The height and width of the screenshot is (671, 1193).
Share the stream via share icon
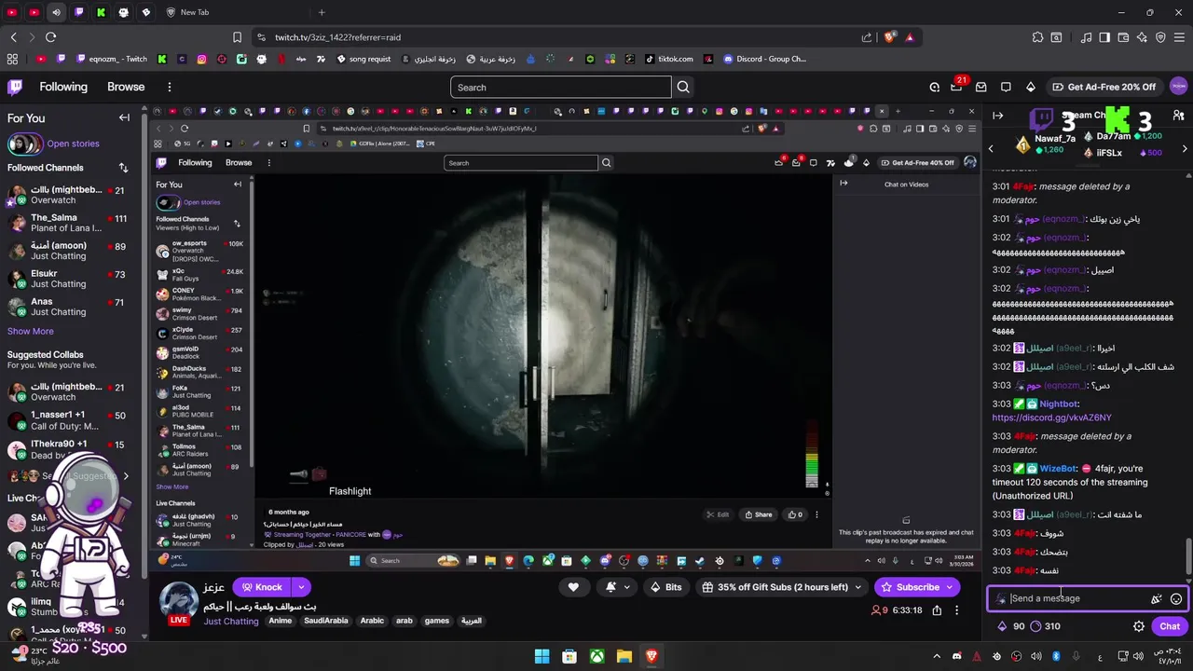point(937,610)
